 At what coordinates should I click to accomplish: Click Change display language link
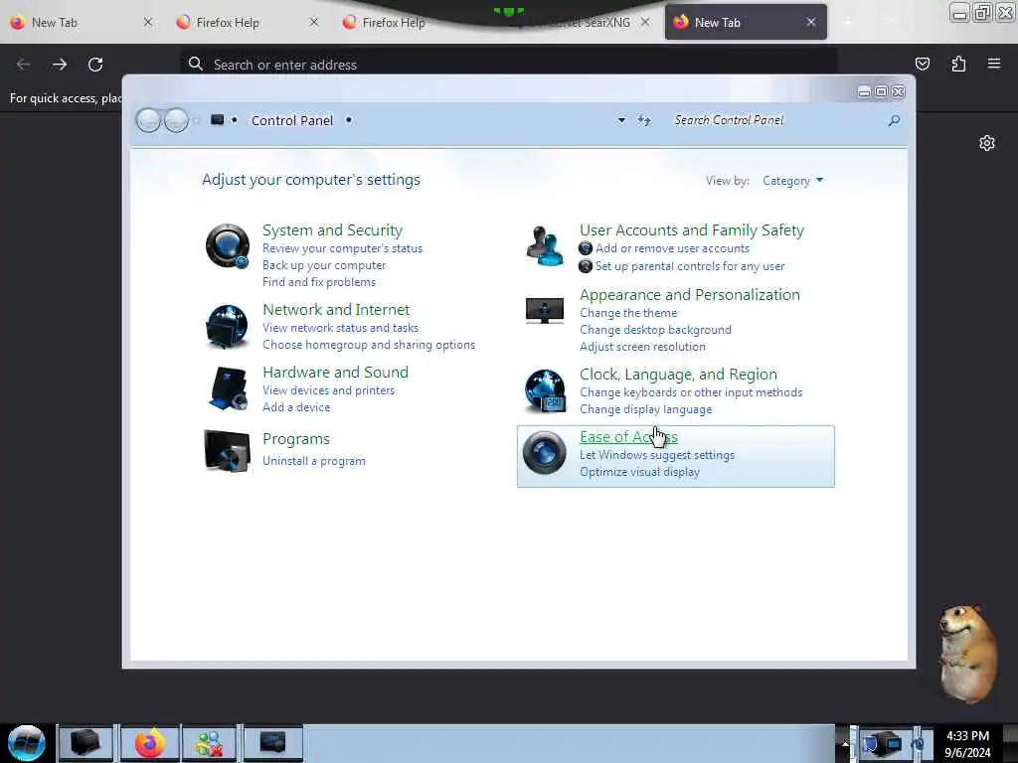(646, 409)
